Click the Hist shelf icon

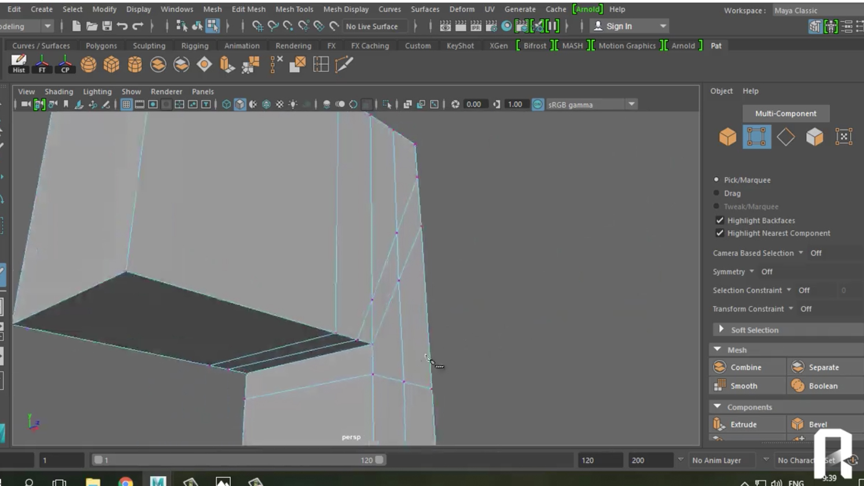tap(19, 64)
